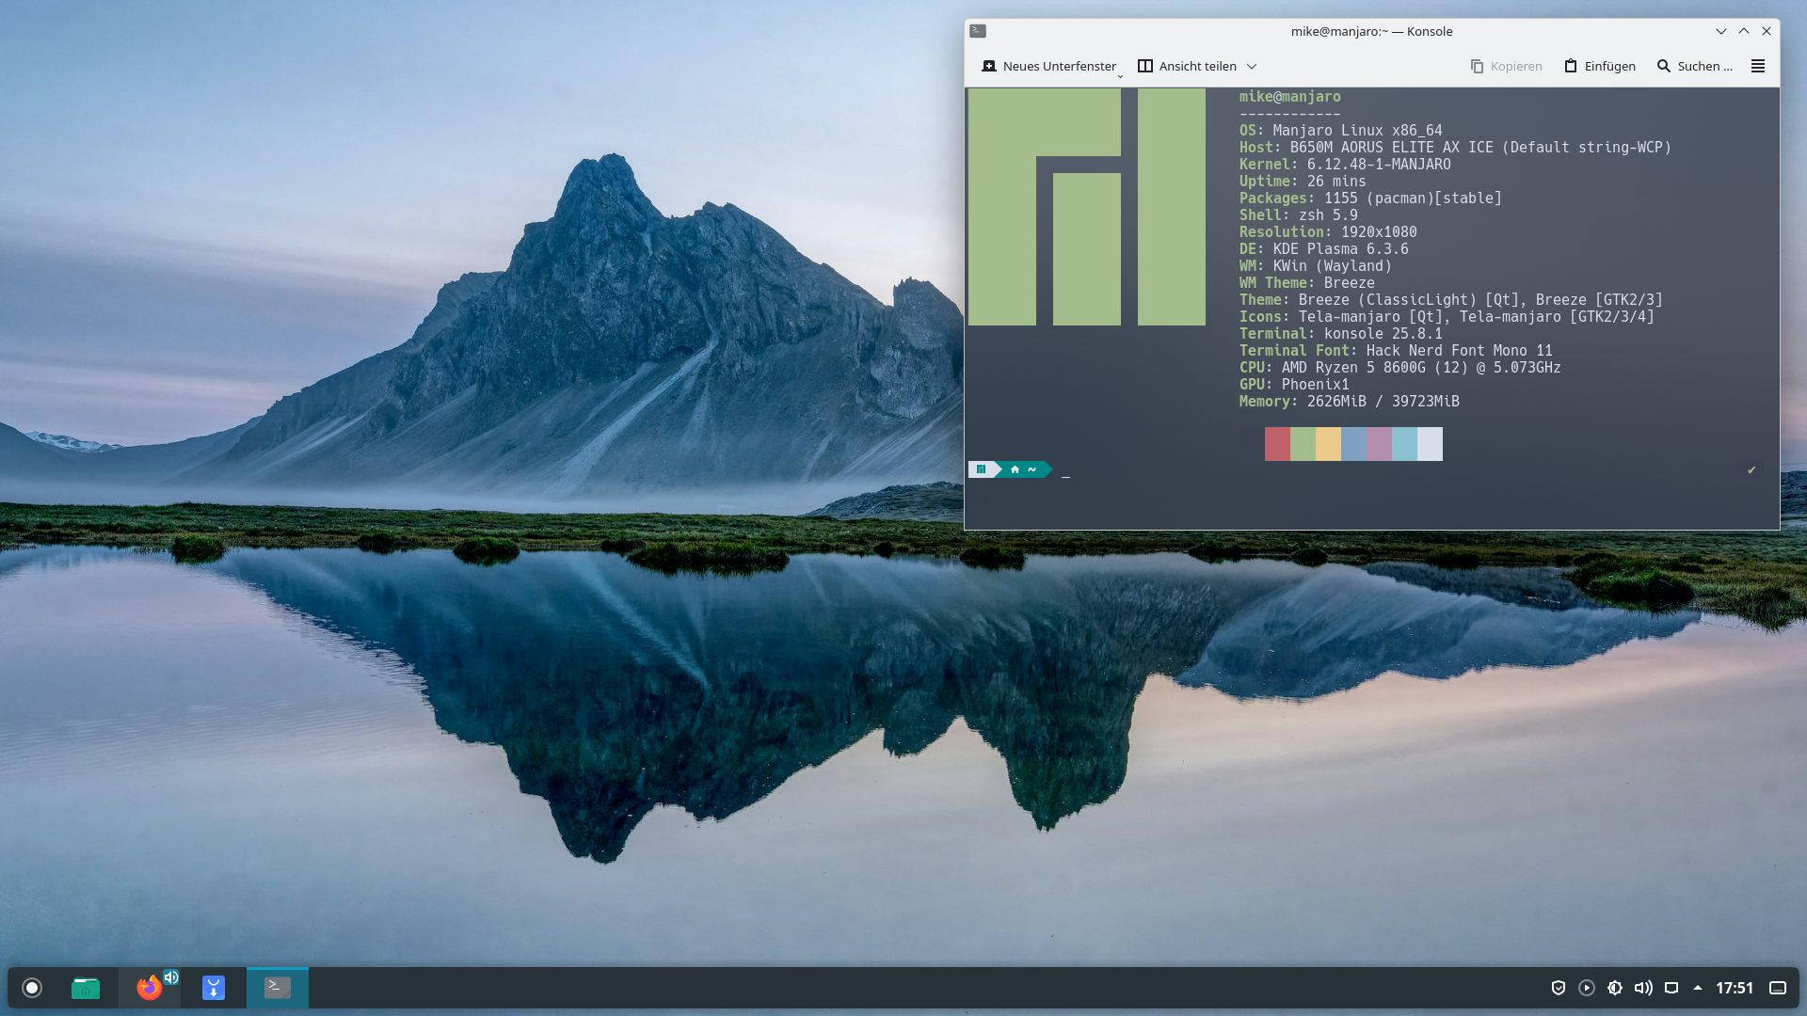Click the Ansicht teilen split view icon

point(1145,66)
